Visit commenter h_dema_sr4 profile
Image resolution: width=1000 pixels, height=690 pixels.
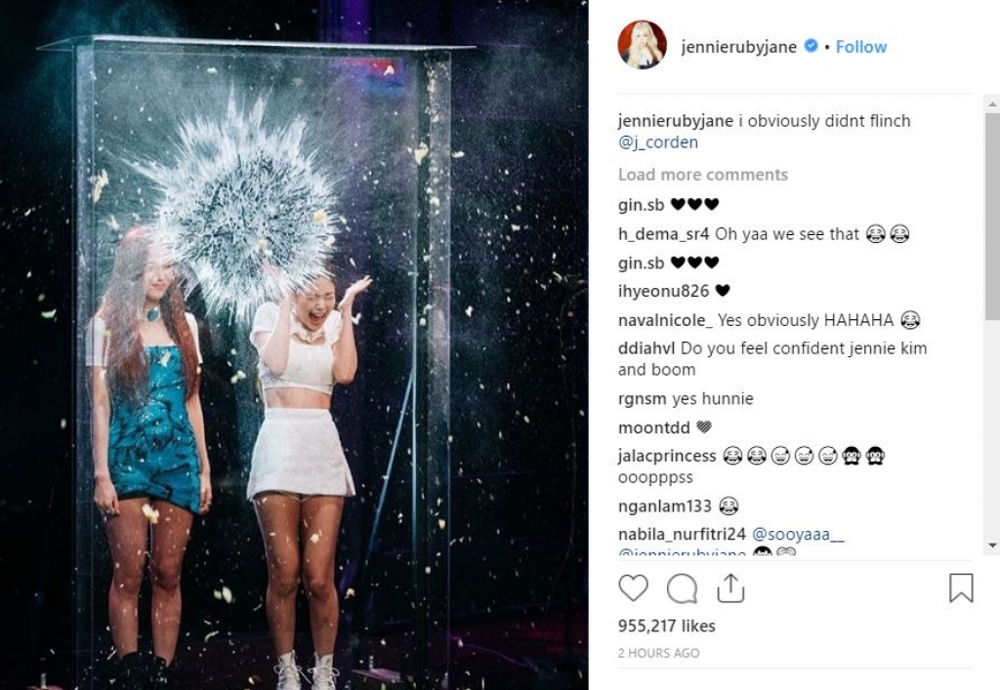pos(663,234)
